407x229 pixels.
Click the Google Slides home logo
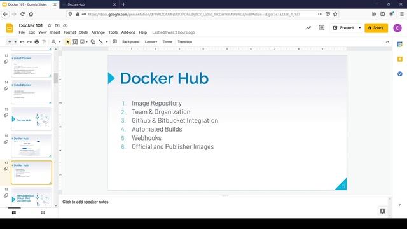click(10, 28)
